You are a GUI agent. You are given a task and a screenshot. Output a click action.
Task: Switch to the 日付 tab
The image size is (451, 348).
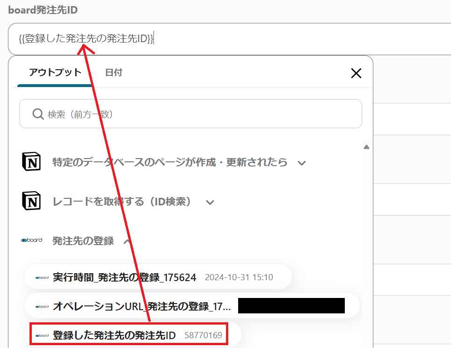(x=114, y=72)
